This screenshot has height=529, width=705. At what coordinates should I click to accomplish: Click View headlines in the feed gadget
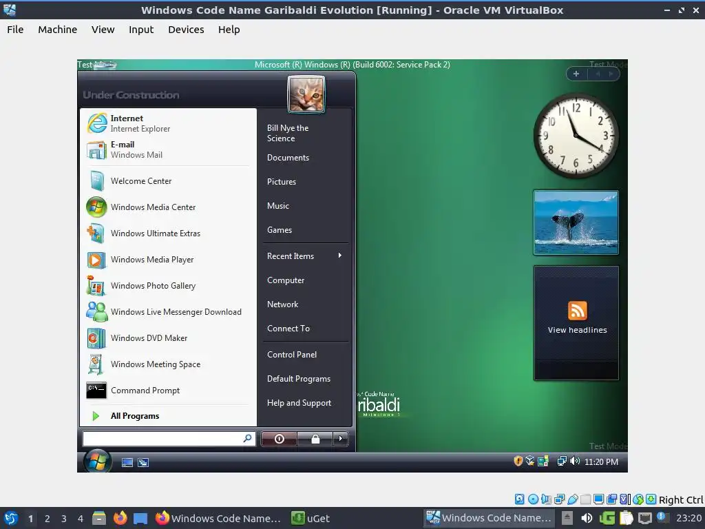578,330
